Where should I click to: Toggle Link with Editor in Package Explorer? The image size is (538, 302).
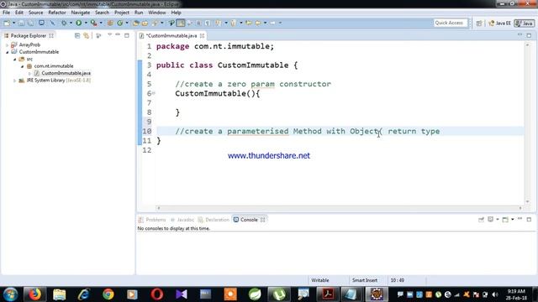tap(86, 35)
